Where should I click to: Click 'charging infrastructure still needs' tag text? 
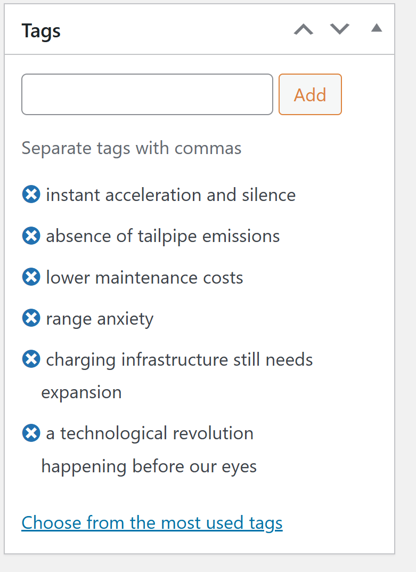(x=180, y=359)
